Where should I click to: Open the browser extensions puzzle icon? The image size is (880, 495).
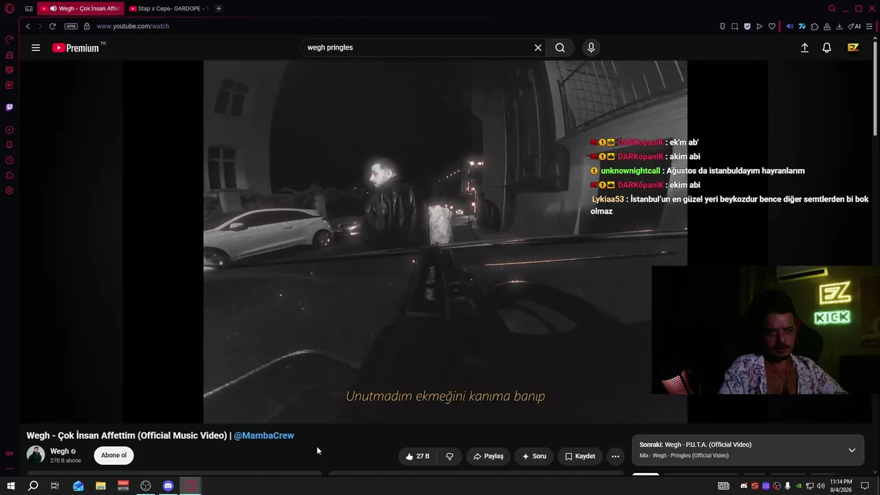[815, 26]
